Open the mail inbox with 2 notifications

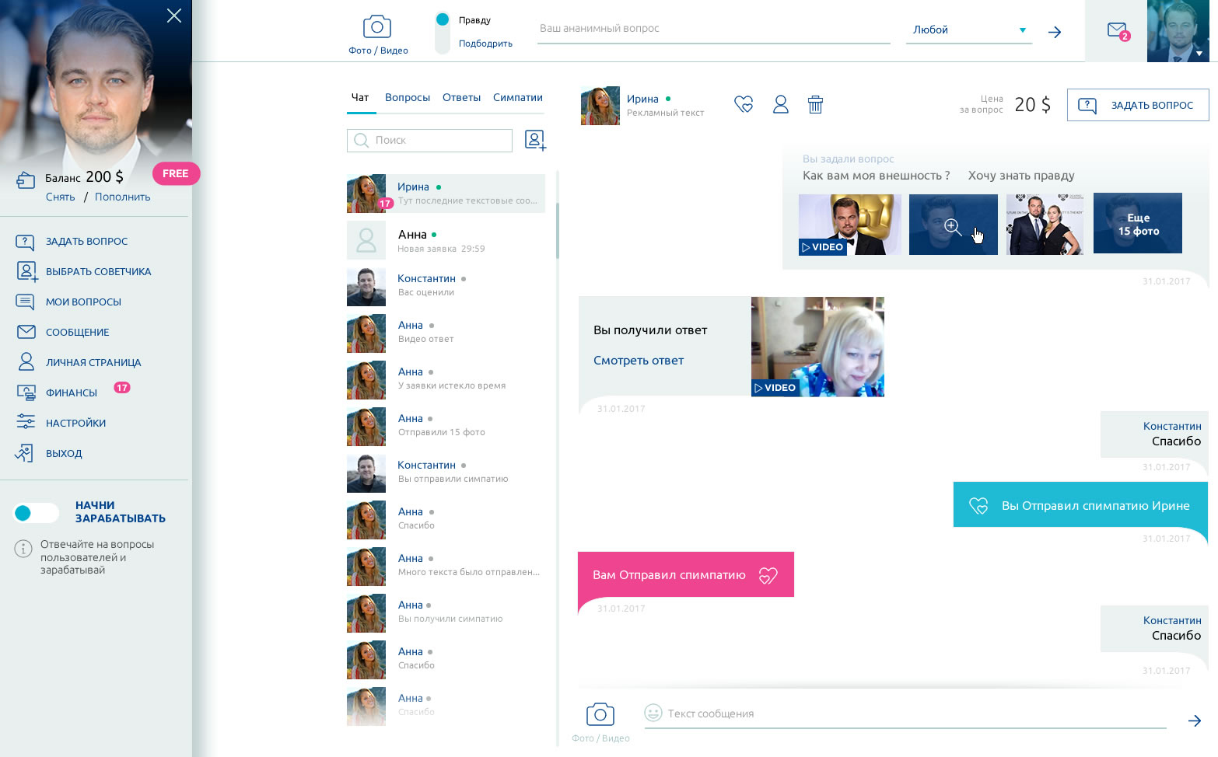(1117, 31)
